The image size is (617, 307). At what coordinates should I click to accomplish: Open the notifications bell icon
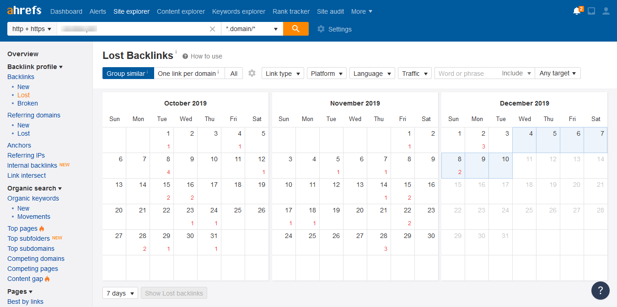click(x=577, y=11)
